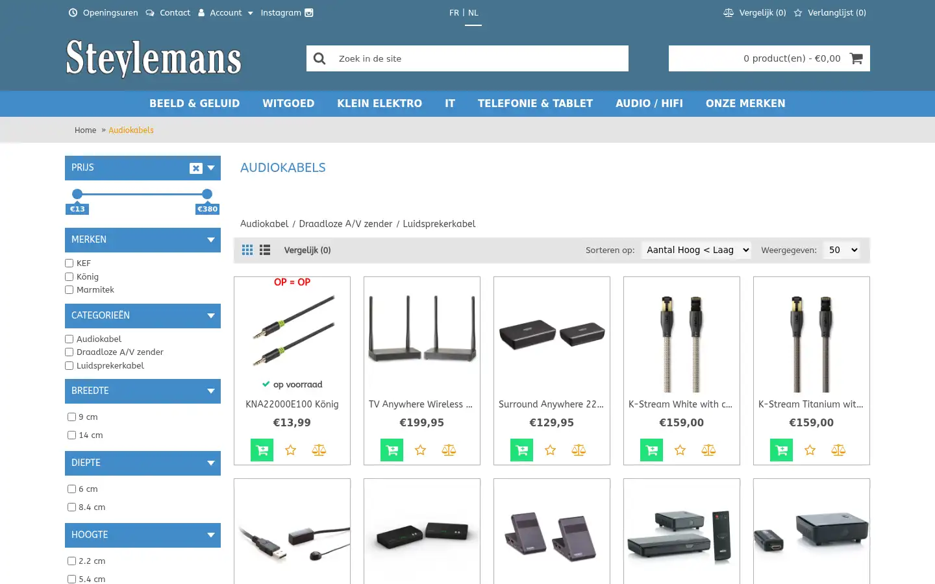
Task: Collapse the Prijs filter panel
Action: click(211, 168)
